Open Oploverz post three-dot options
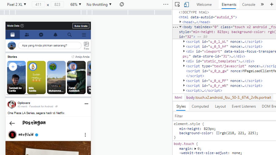276x155 pixels. point(86,104)
